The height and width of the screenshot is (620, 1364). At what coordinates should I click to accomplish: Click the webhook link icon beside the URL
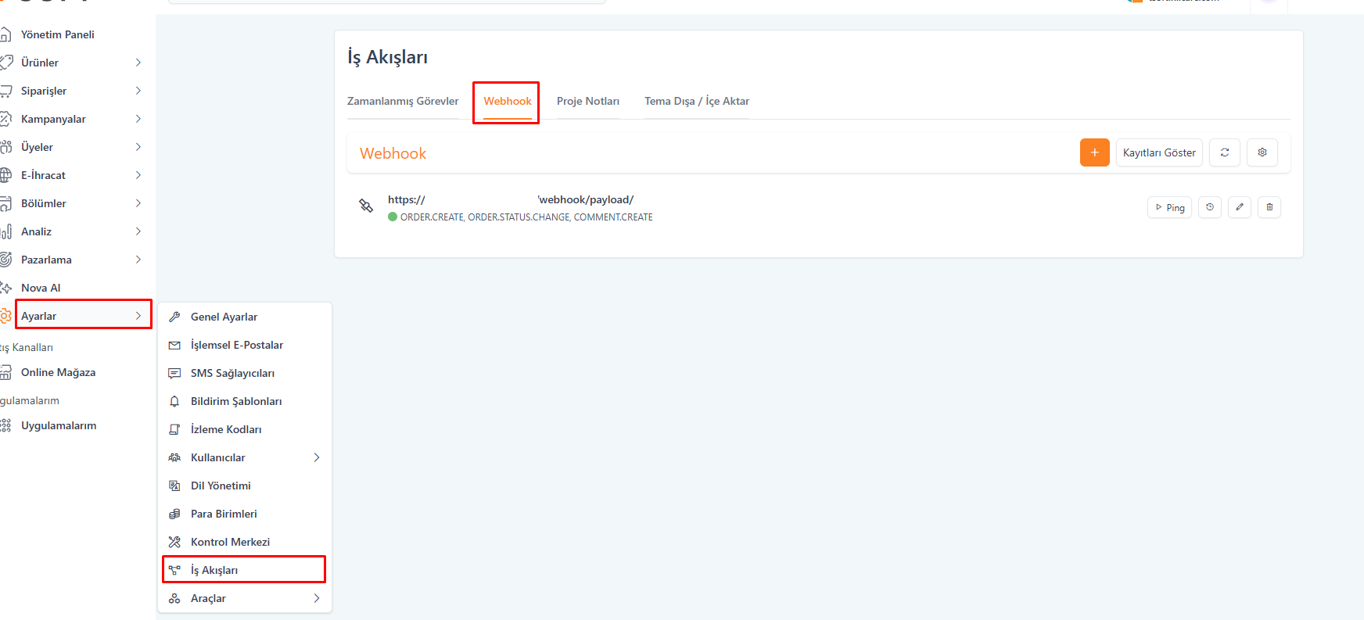tap(366, 206)
